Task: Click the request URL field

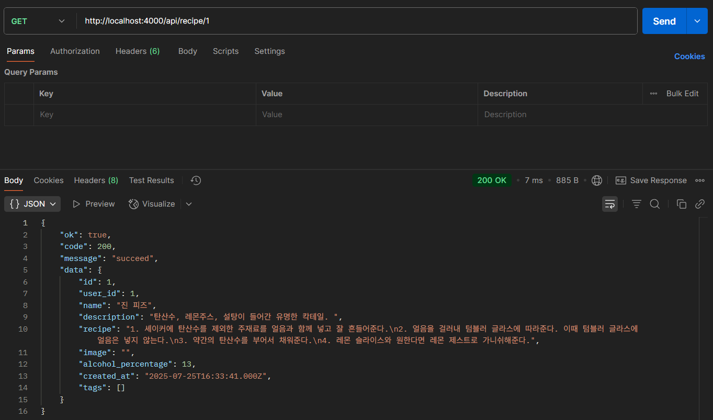Action: point(357,21)
